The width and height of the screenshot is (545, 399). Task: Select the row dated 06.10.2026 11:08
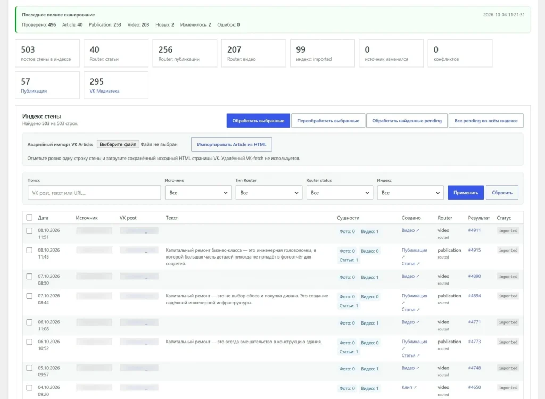(30, 322)
